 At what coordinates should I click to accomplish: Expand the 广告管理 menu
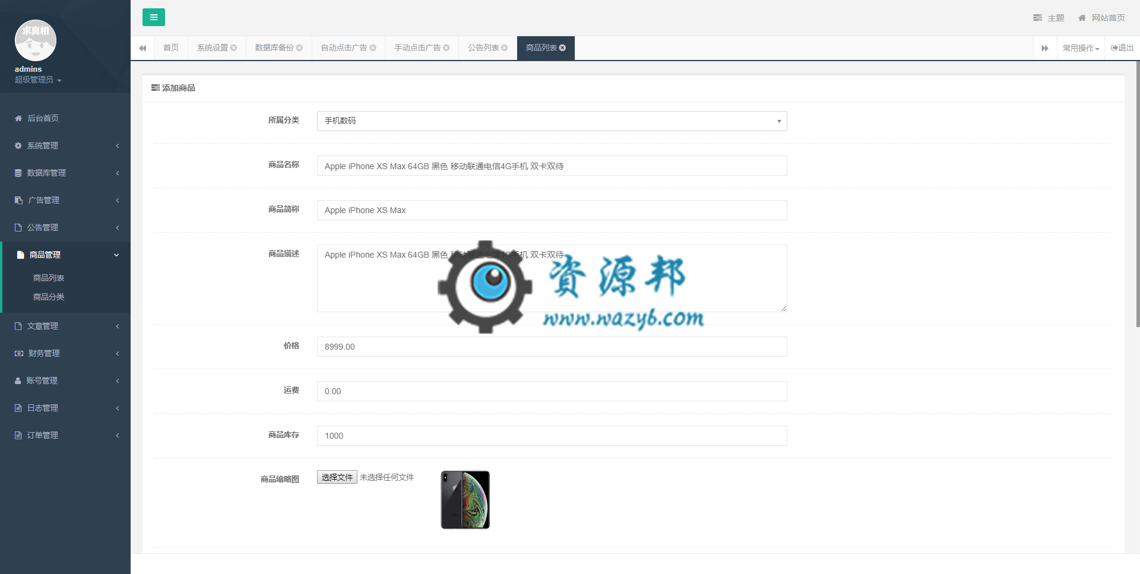pyautogui.click(x=65, y=200)
